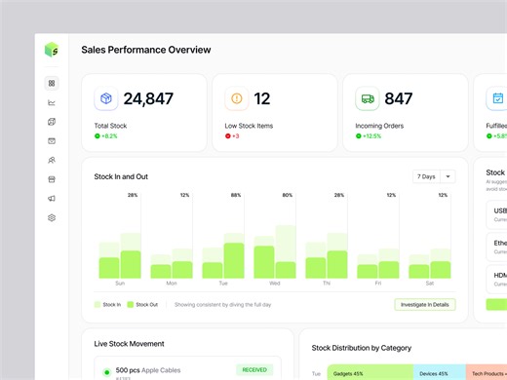This screenshot has height=380, width=507.
Task: Click the 24,847 Total Stock value
Action: tap(148, 98)
